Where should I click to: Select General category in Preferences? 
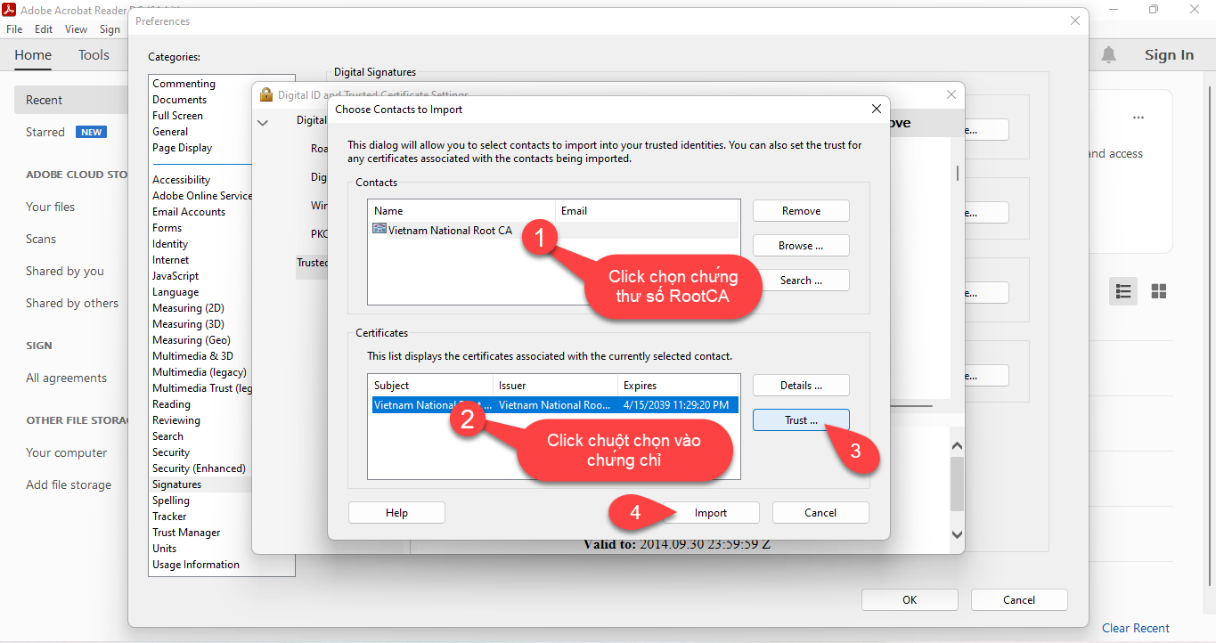(x=170, y=132)
